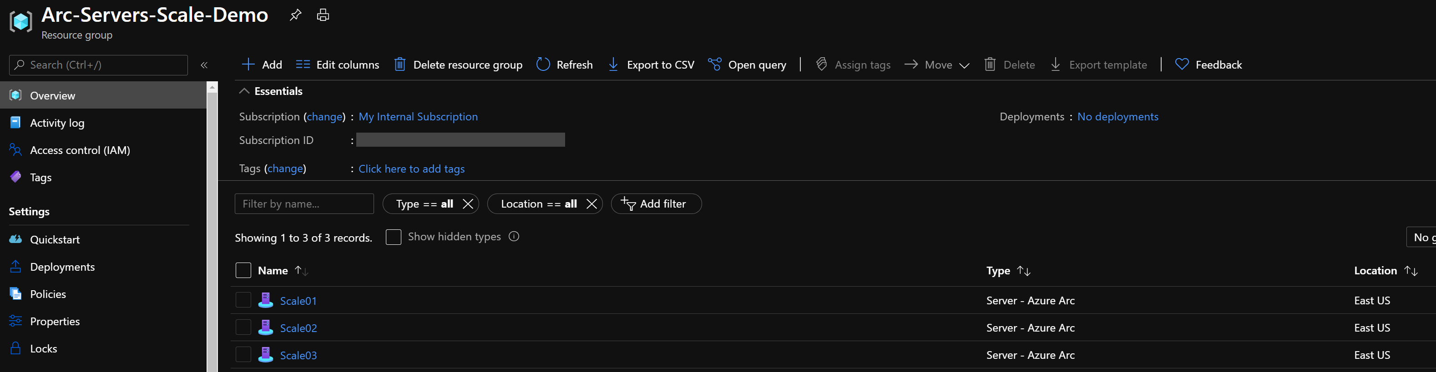1436x372 pixels.
Task: Collapse the Essentials section
Action: click(x=244, y=91)
